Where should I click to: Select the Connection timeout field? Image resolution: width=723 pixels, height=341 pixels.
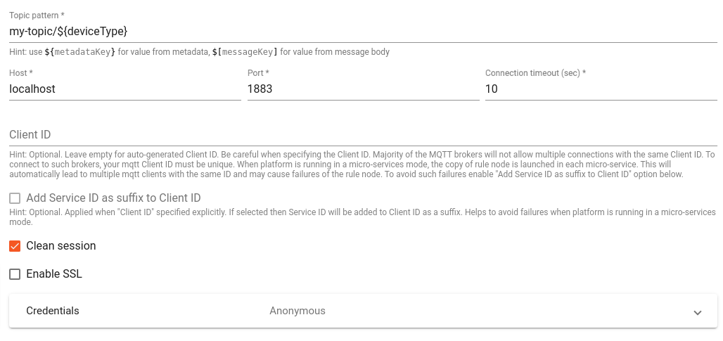[x=601, y=89]
